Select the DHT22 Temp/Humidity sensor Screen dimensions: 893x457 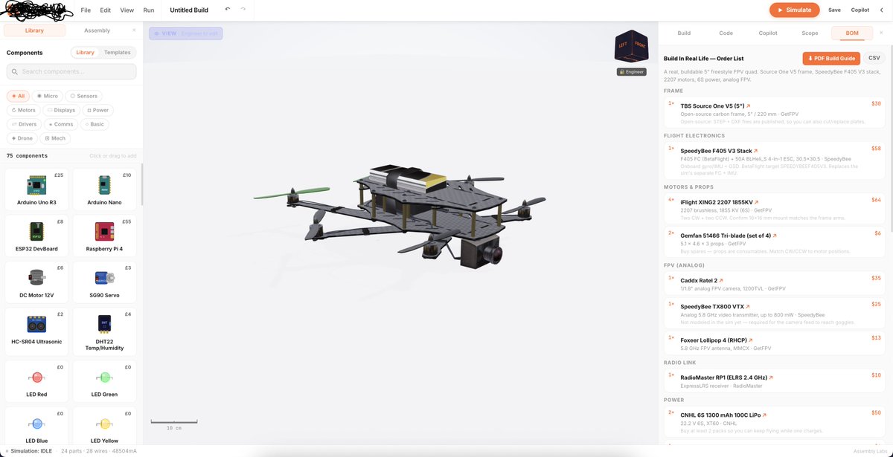[x=104, y=331]
